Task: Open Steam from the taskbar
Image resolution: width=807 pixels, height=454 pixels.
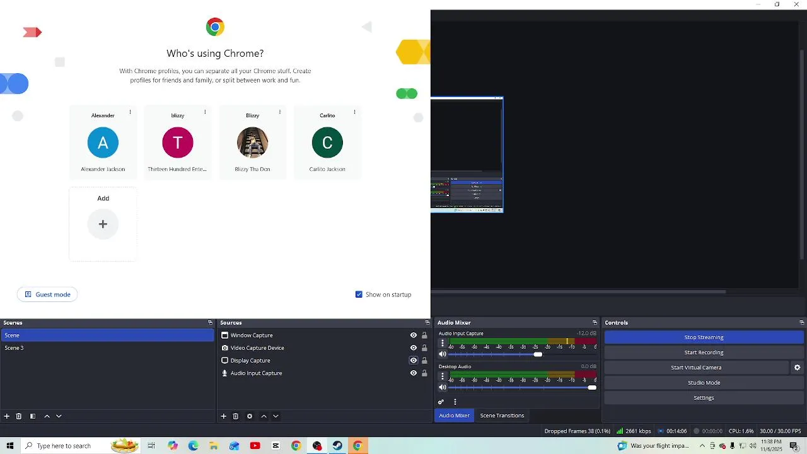Action: (x=337, y=446)
